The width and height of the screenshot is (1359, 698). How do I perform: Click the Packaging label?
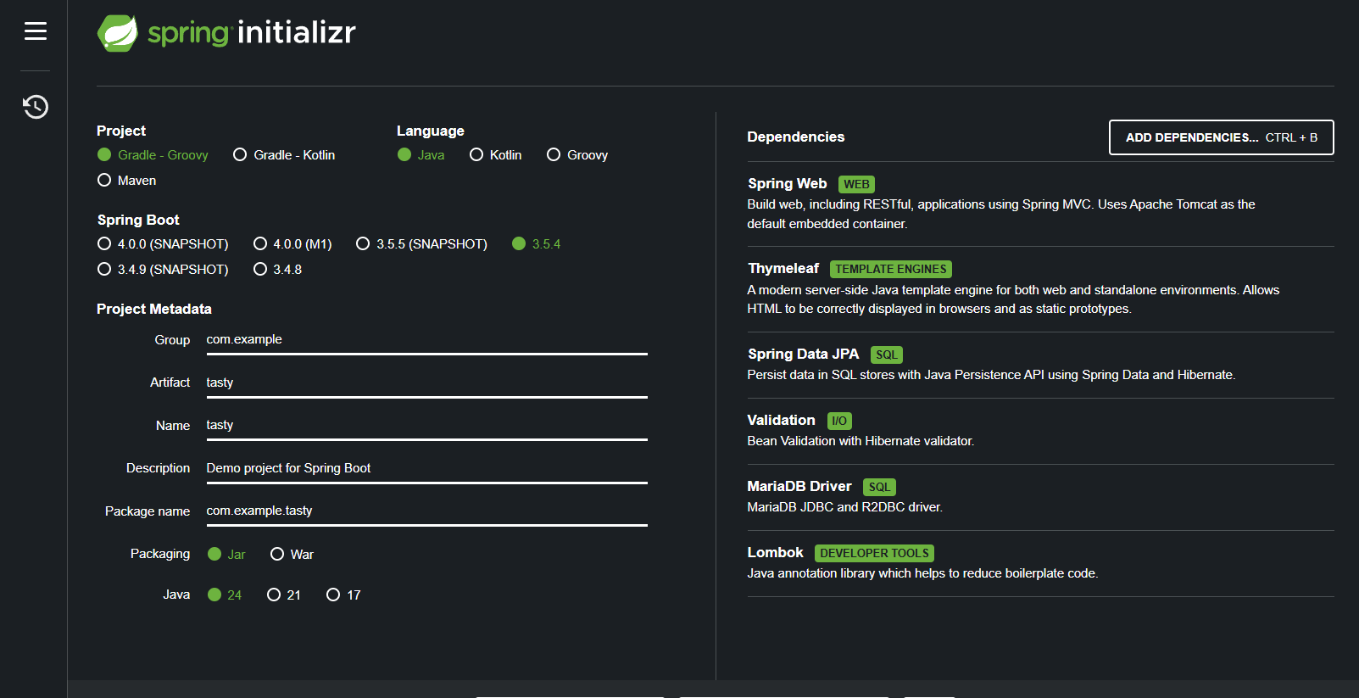click(x=160, y=554)
